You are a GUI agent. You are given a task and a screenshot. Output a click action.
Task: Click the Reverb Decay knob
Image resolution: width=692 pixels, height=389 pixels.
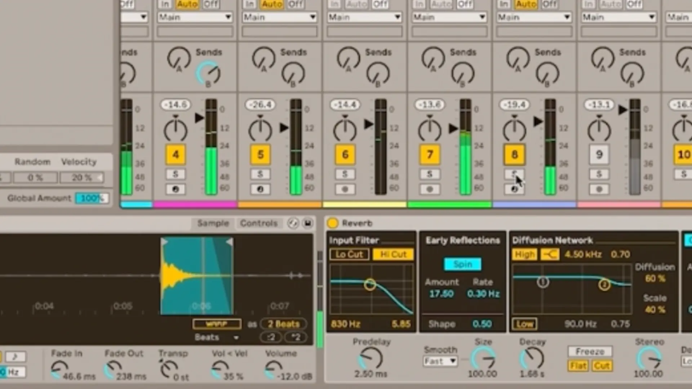[532, 359]
